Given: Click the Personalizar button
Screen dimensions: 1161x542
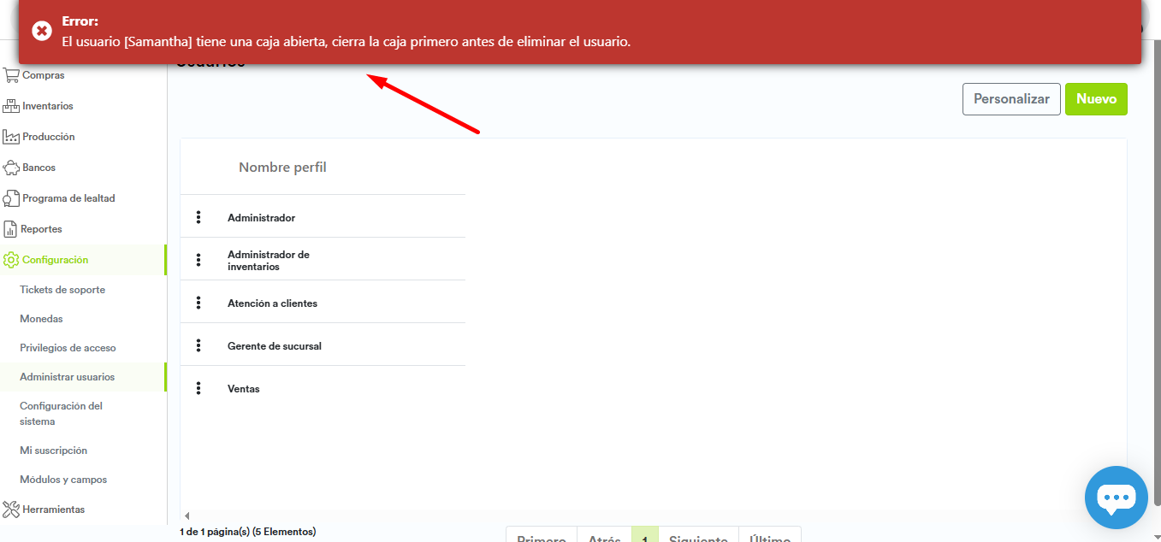Looking at the screenshot, I should pyautogui.click(x=1010, y=99).
